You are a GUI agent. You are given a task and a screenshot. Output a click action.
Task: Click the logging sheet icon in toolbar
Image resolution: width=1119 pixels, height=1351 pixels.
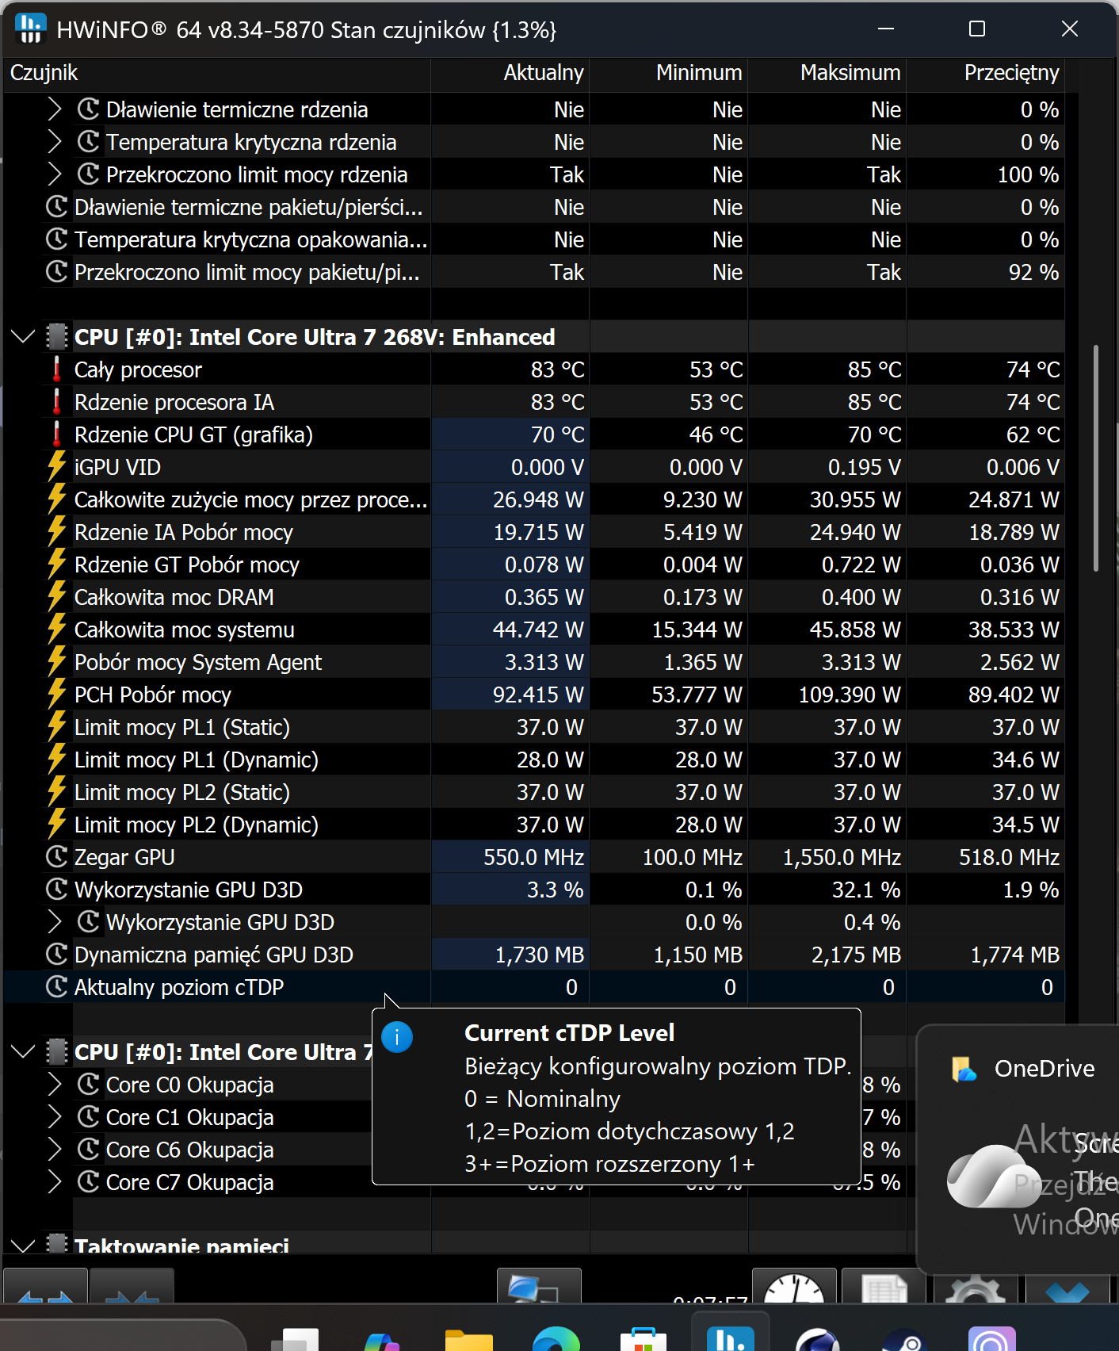[884, 1288]
